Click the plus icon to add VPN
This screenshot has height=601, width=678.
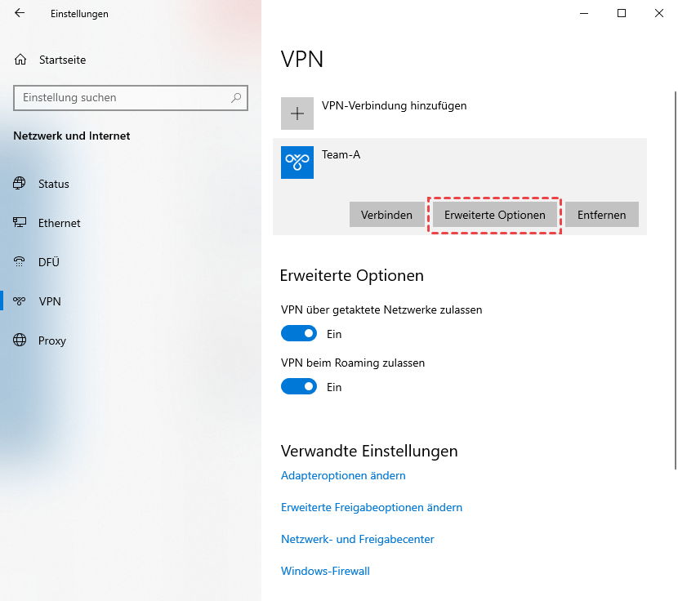[297, 114]
